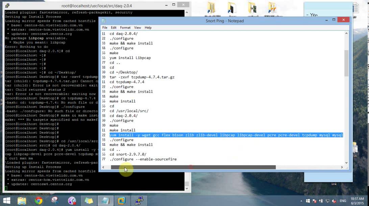Screen dimensions: 369x206
Task: Open File Explorer from the taskbar
Action: [x=22, y=201]
